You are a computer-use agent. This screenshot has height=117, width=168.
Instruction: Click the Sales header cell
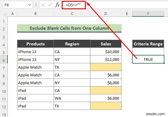pyautogui.click(x=106, y=44)
